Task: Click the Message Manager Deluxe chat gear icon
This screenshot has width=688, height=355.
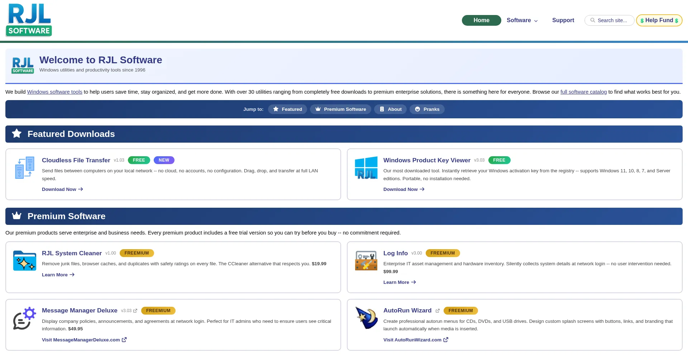Action: pos(25,318)
